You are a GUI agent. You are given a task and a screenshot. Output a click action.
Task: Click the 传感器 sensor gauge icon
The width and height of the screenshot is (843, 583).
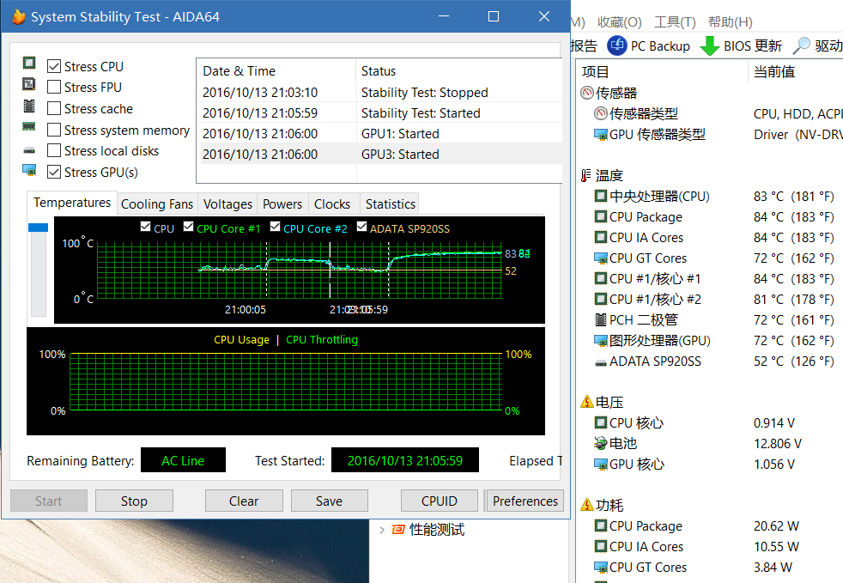pos(587,93)
